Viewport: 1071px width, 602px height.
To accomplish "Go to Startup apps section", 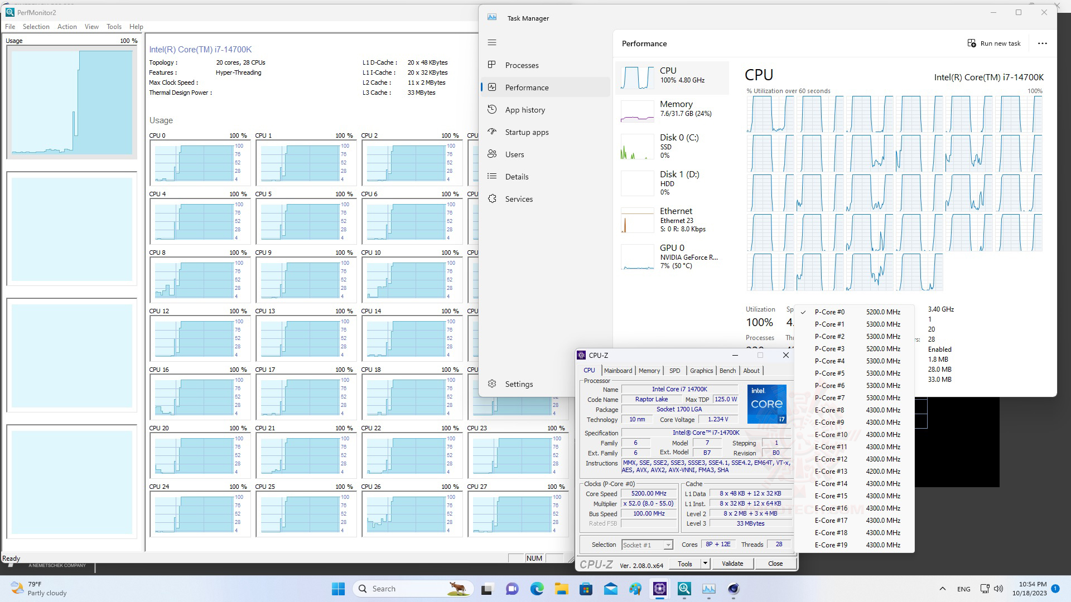I will (x=526, y=132).
